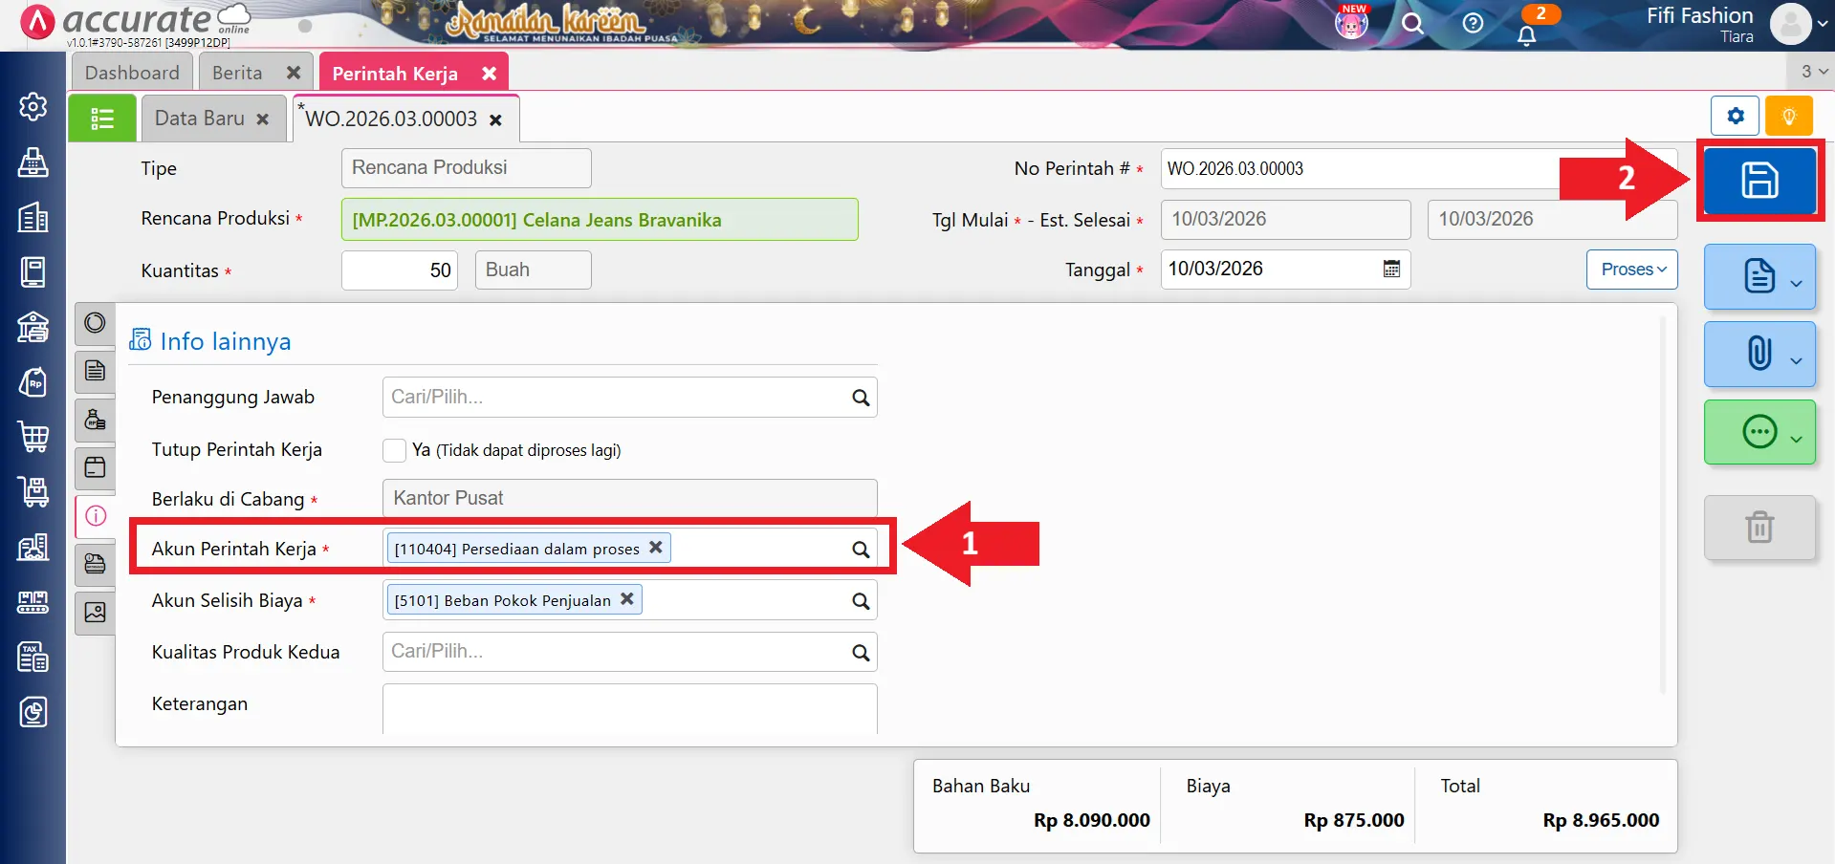Click the trash delete button
This screenshot has height=864, width=1835.
tap(1759, 528)
